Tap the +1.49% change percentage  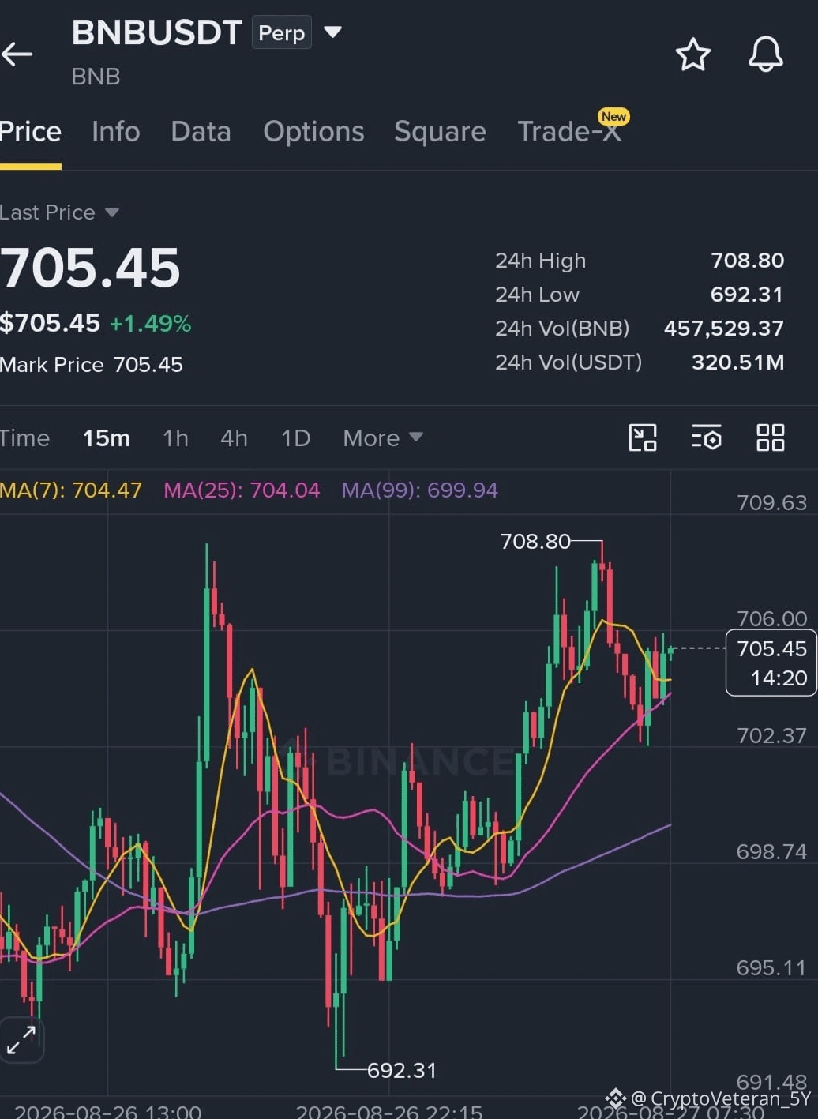150,324
